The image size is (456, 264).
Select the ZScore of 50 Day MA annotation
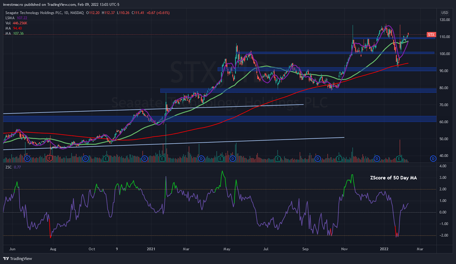(x=393, y=178)
